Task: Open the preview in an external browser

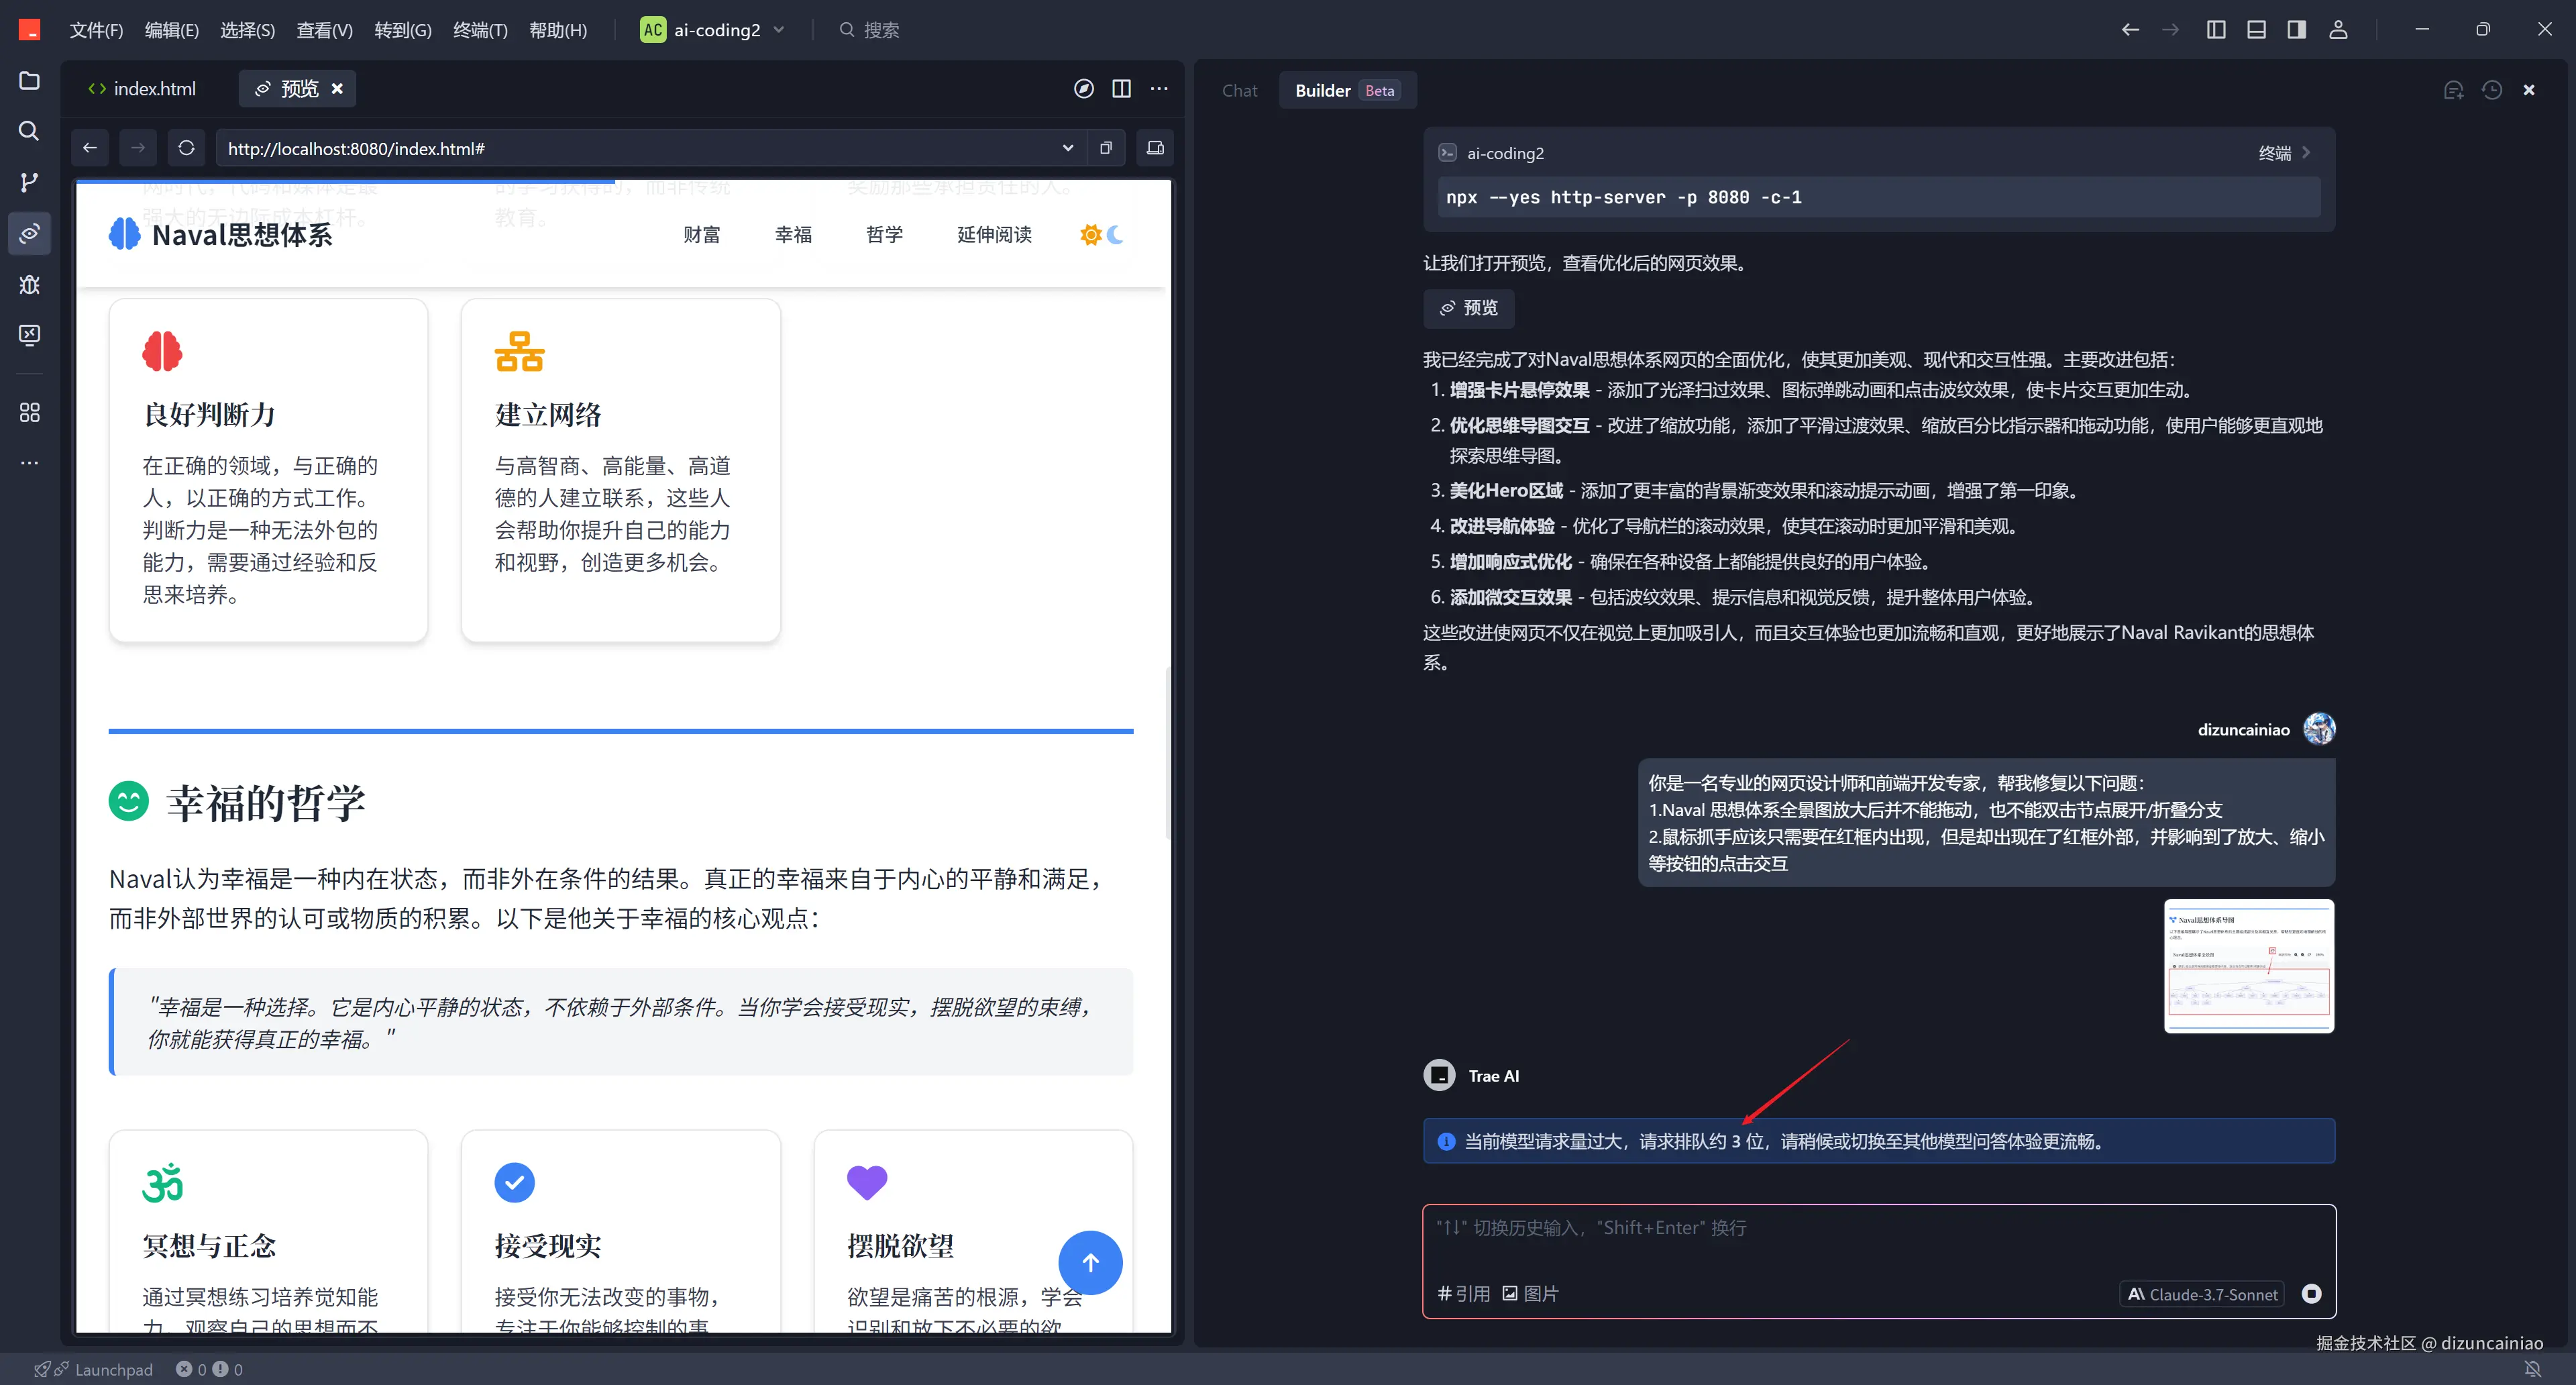Action: click(x=1155, y=147)
